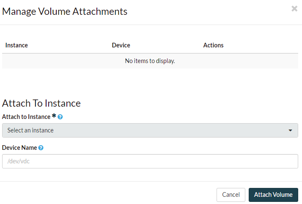This screenshot has height=204, width=302.
Task: Click the Device column header
Action: coord(121,45)
